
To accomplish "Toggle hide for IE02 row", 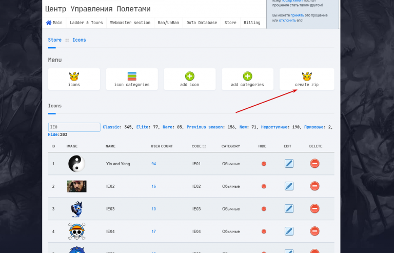I will click(x=264, y=186).
